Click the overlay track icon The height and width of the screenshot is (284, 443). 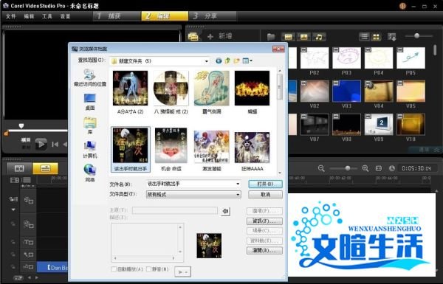(28, 225)
